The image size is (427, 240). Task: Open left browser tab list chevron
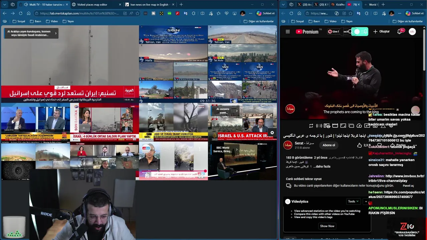tap(4, 5)
